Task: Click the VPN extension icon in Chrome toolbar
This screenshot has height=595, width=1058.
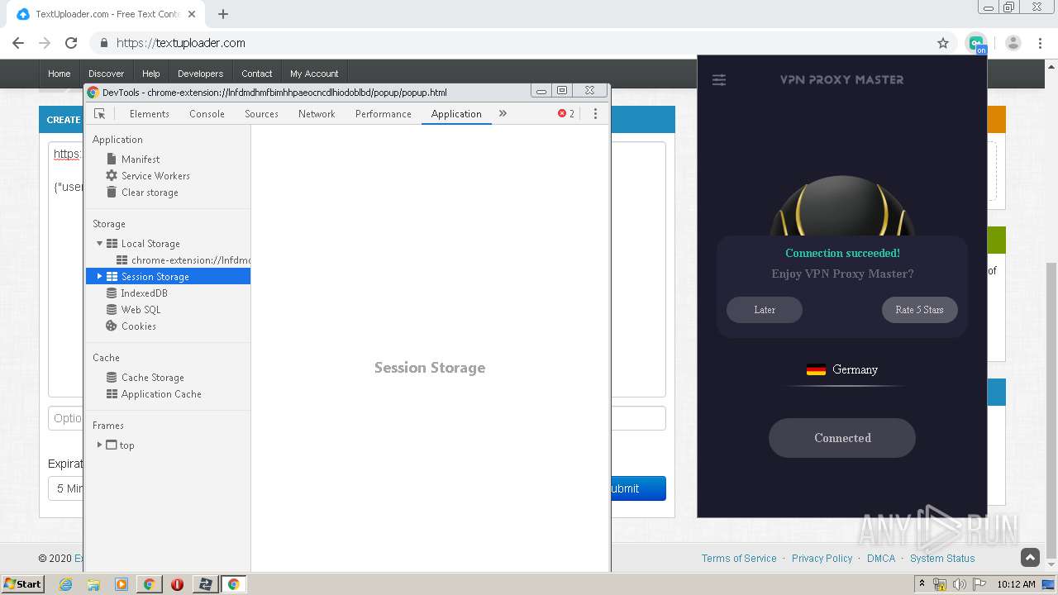Action: point(977,43)
